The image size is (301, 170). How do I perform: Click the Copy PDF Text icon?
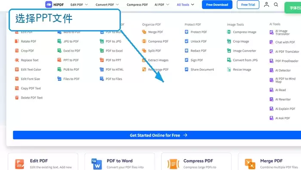[x=17, y=88]
